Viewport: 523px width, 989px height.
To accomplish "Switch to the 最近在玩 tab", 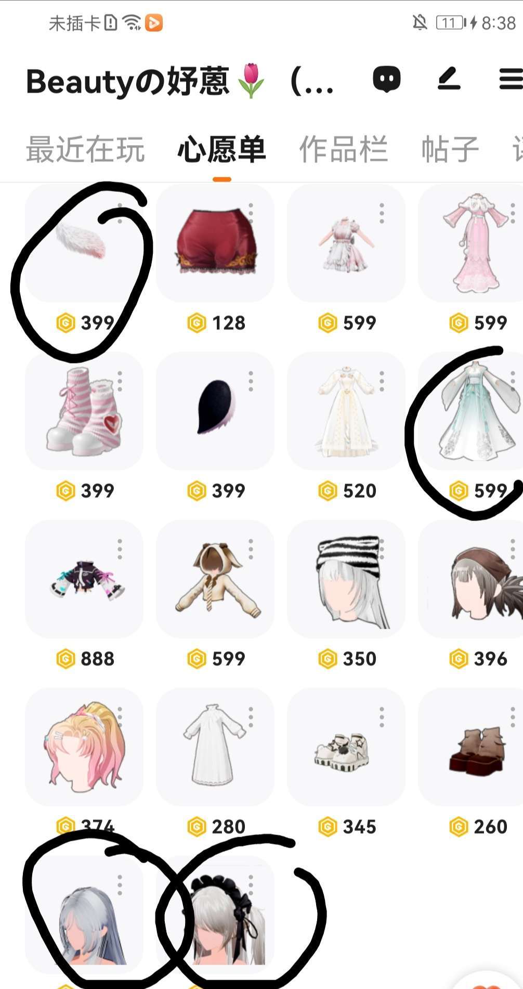I will (x=85, y=149).
